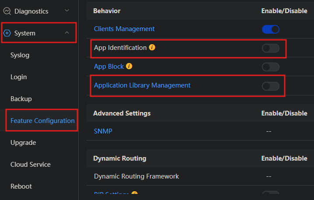Image resolution: width=314 pixels, height=200 pixels.
Task: Disable the Clients Management toggle
Action: pyautogui.click(x=270, y=29)
